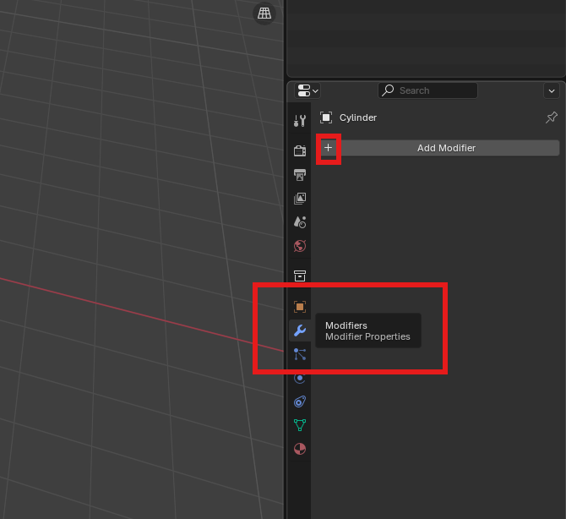Screen dimensions: 566x519
Task: Open the Object Constraints properties tab
Action: click(300, 402)
